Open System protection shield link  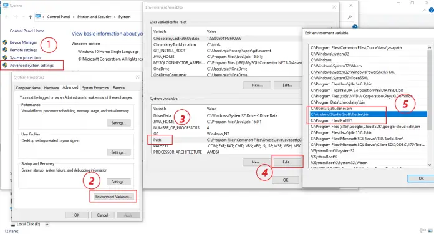tap(25, 57)
